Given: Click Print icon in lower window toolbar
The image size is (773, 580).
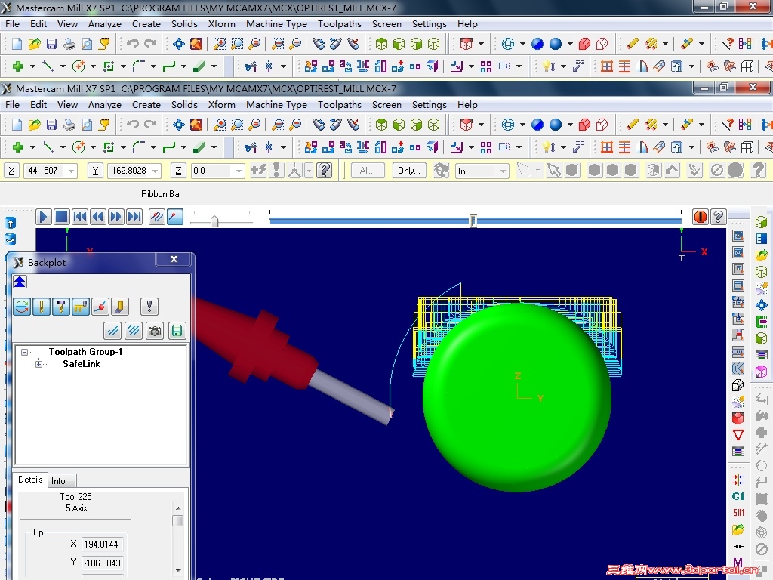Looking at the screenshot, I should [x=69, y=125].
